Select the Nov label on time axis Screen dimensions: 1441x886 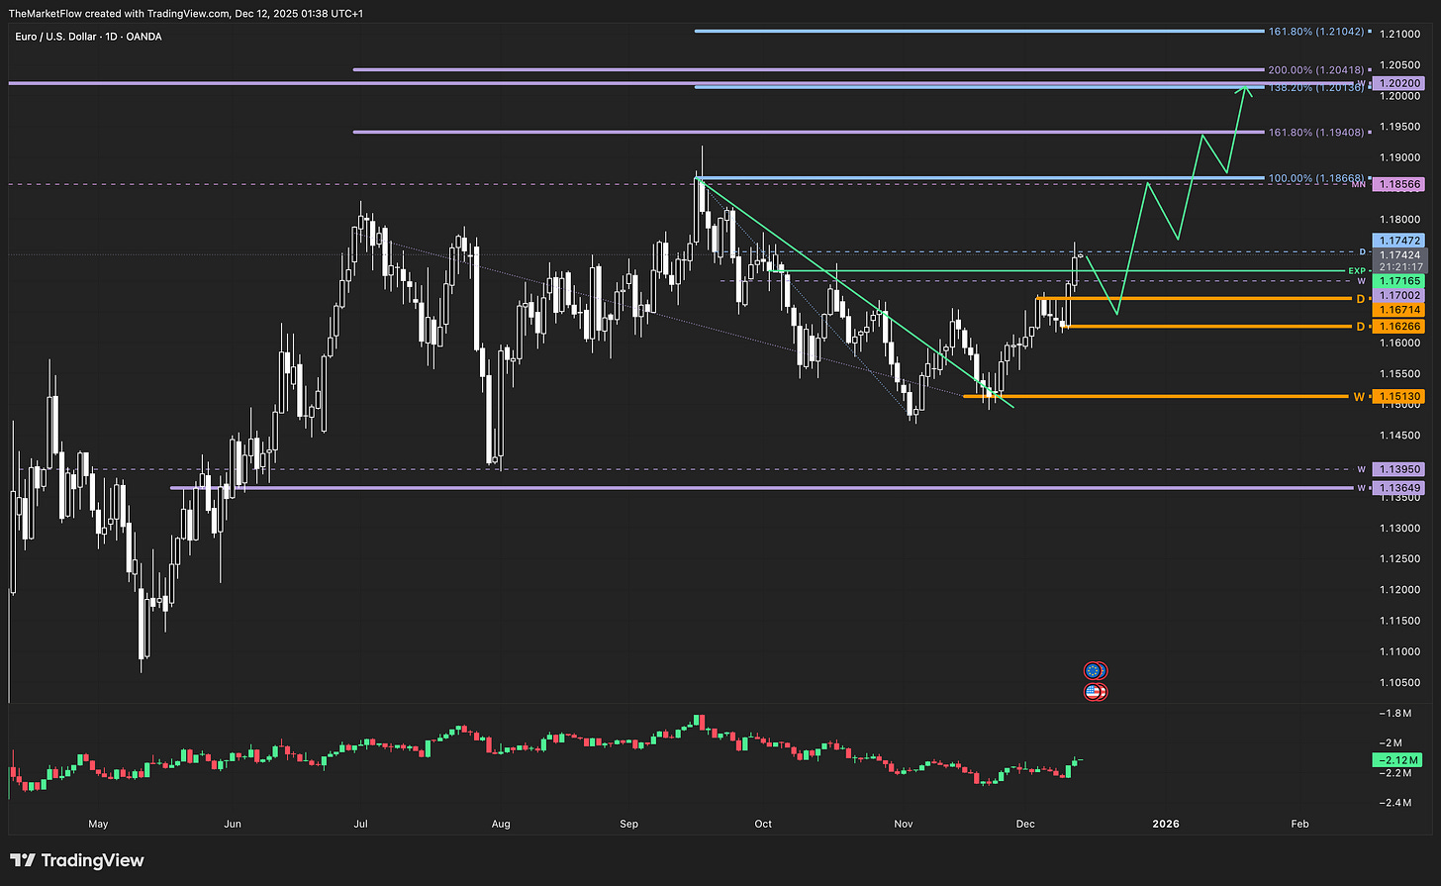point(903,824)
